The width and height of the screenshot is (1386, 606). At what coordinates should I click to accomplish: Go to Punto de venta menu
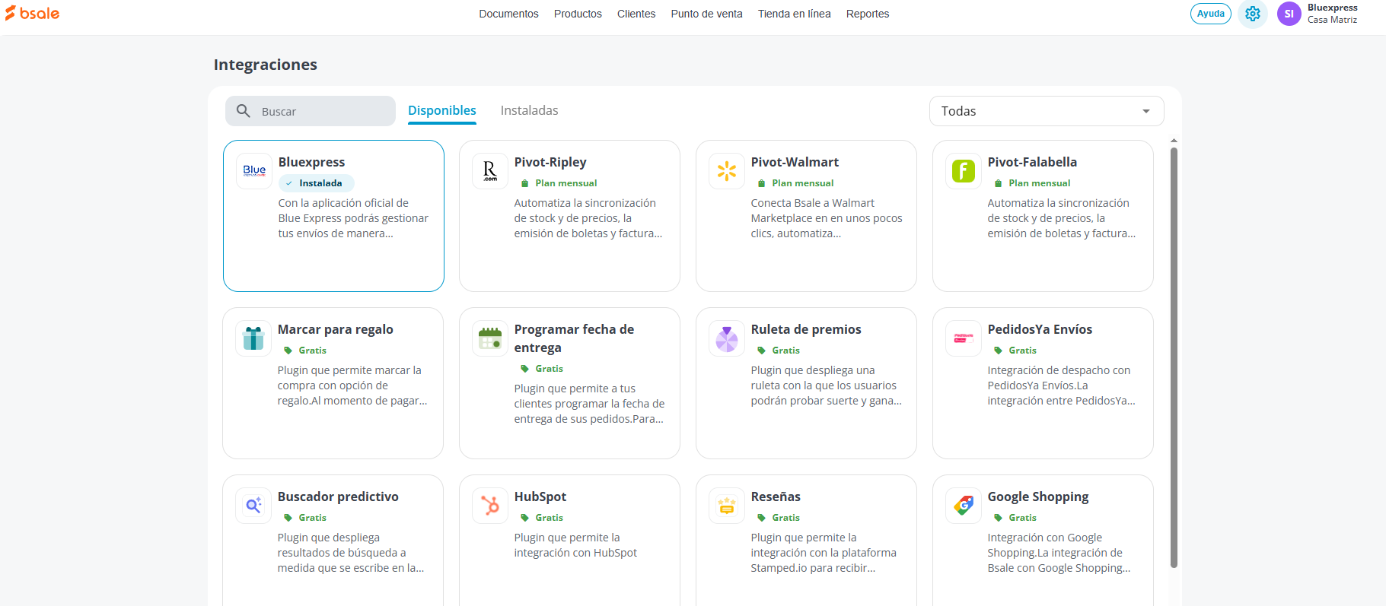pos(706,14)
